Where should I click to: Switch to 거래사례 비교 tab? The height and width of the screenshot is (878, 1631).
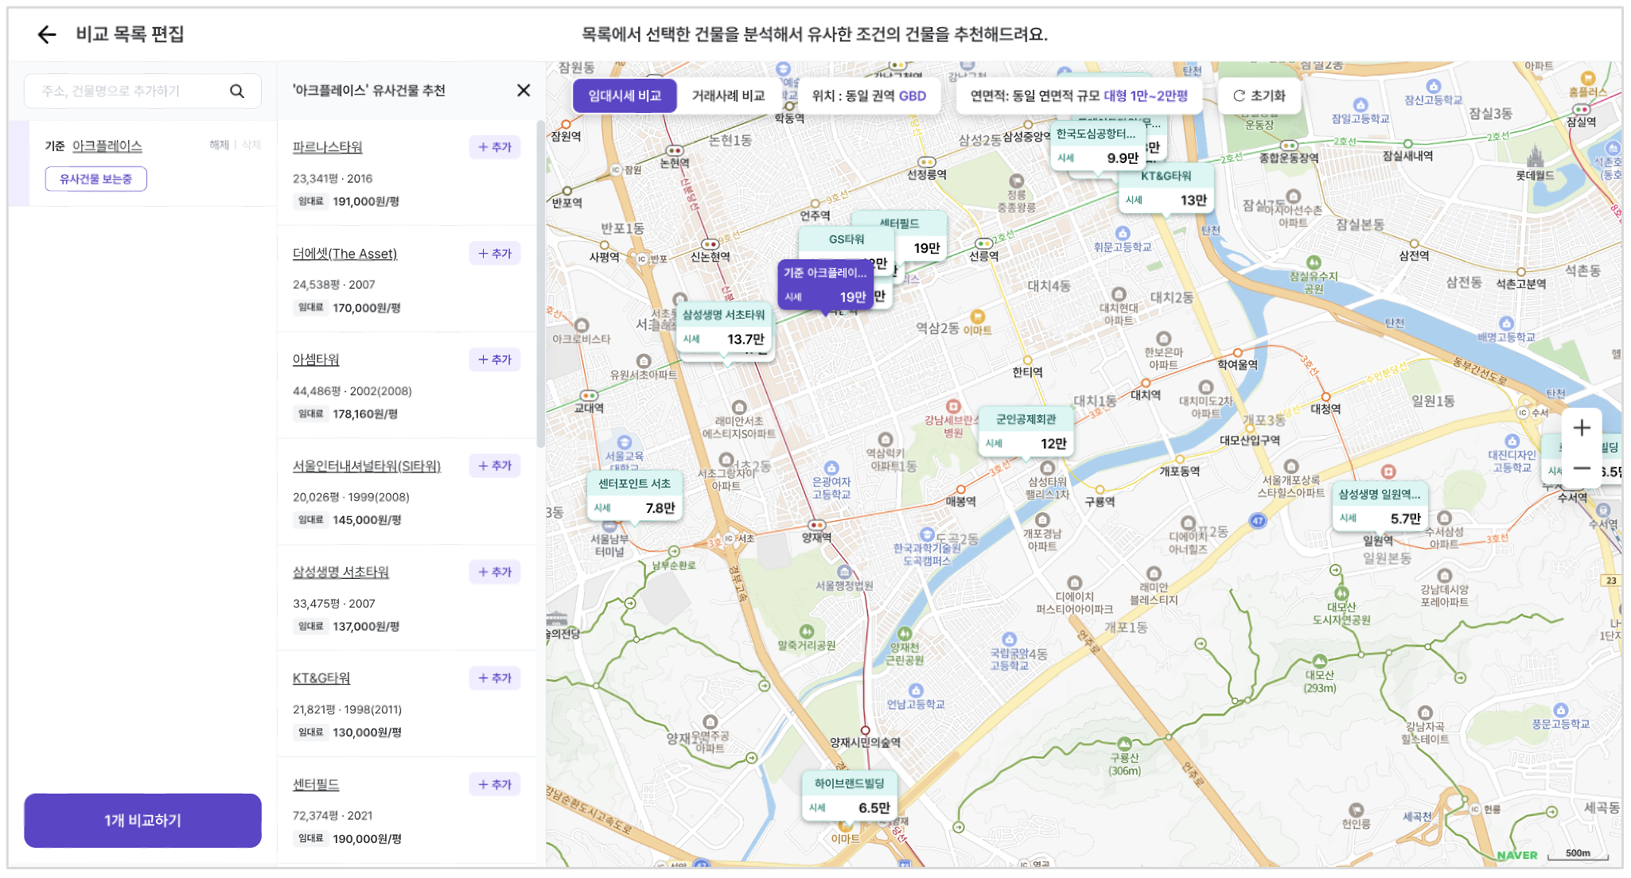coord(728,96)
